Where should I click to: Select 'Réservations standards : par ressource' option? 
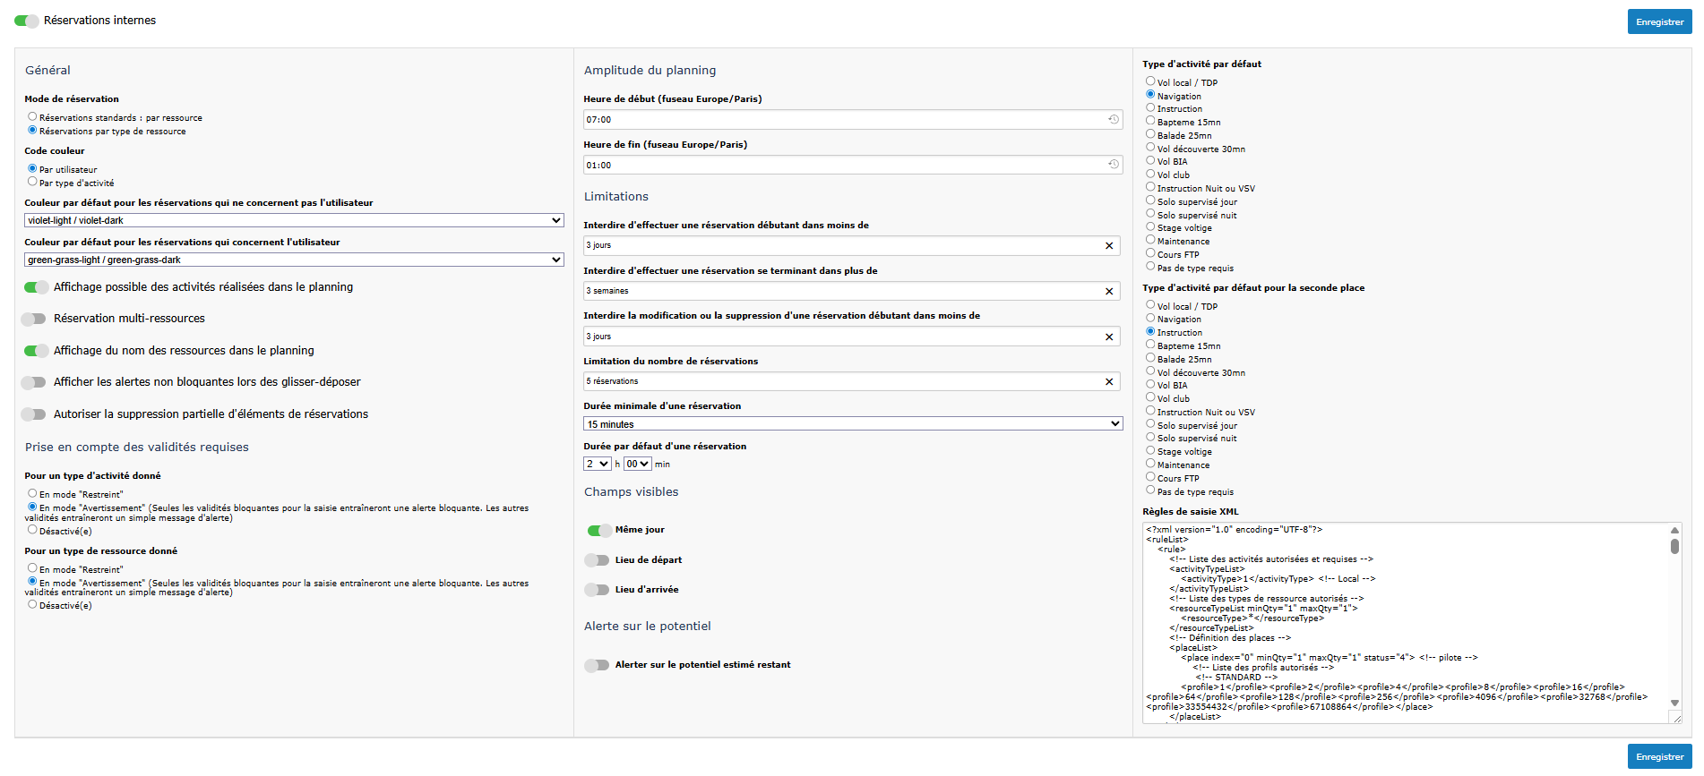point(32,117)
